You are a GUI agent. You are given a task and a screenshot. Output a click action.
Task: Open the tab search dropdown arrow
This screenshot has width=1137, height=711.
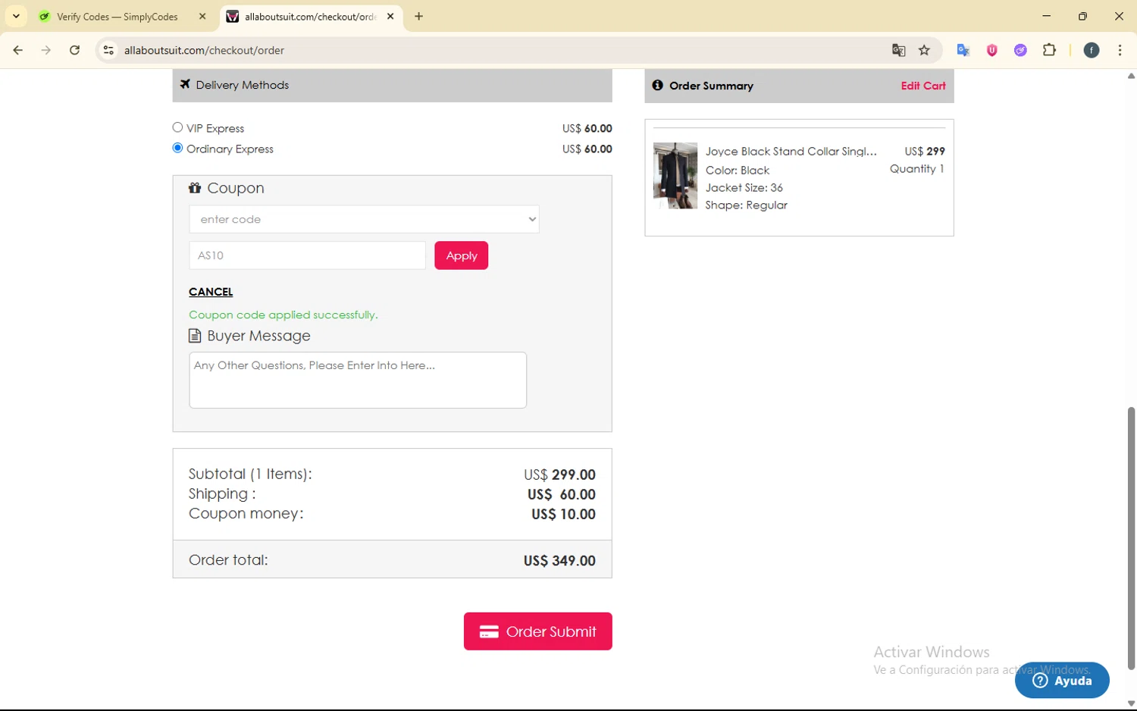point(16,16)
